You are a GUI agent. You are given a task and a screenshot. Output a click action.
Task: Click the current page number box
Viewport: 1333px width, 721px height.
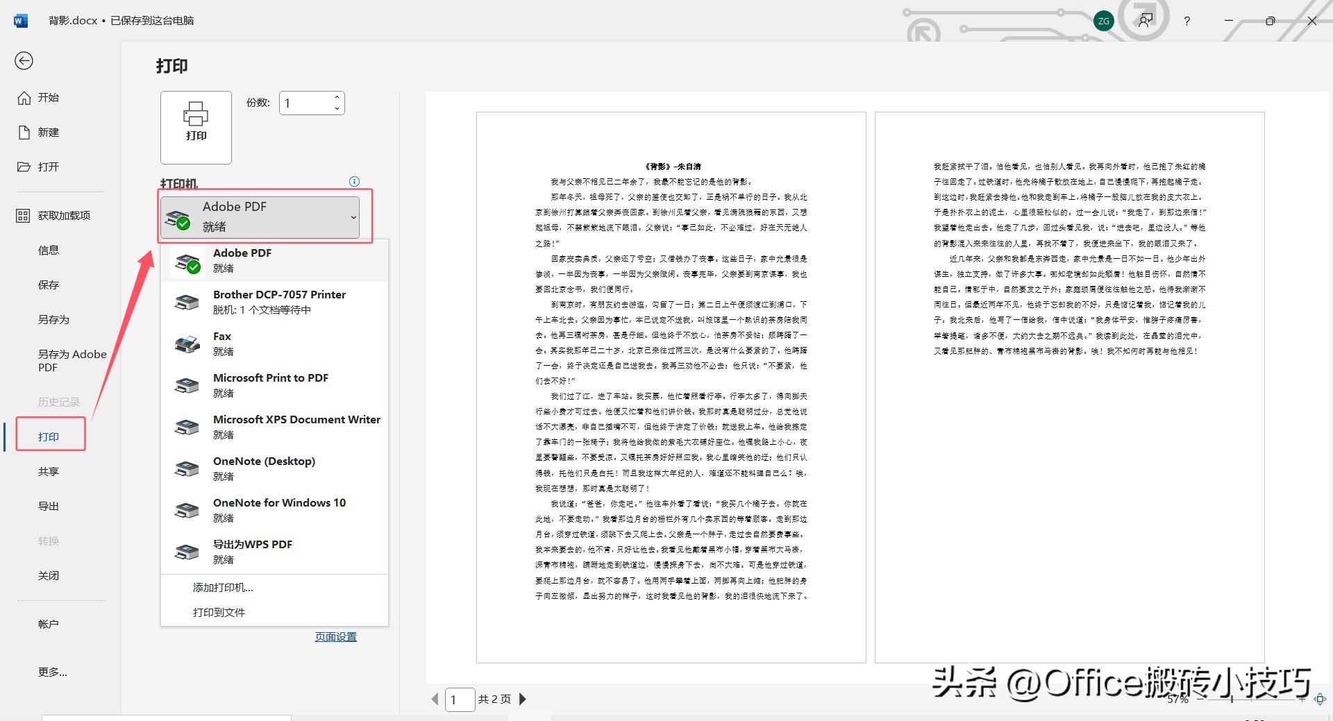[x=460, y=699]
